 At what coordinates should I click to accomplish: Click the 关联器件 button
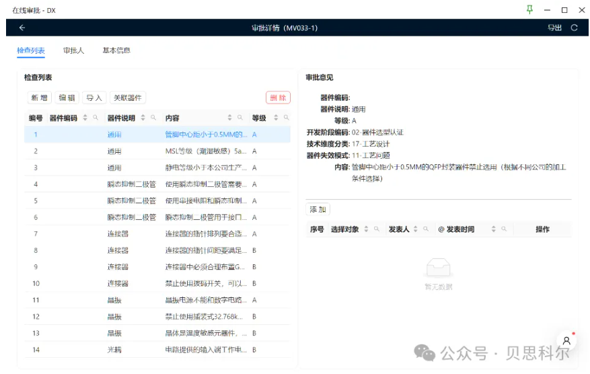click(128, 98)
